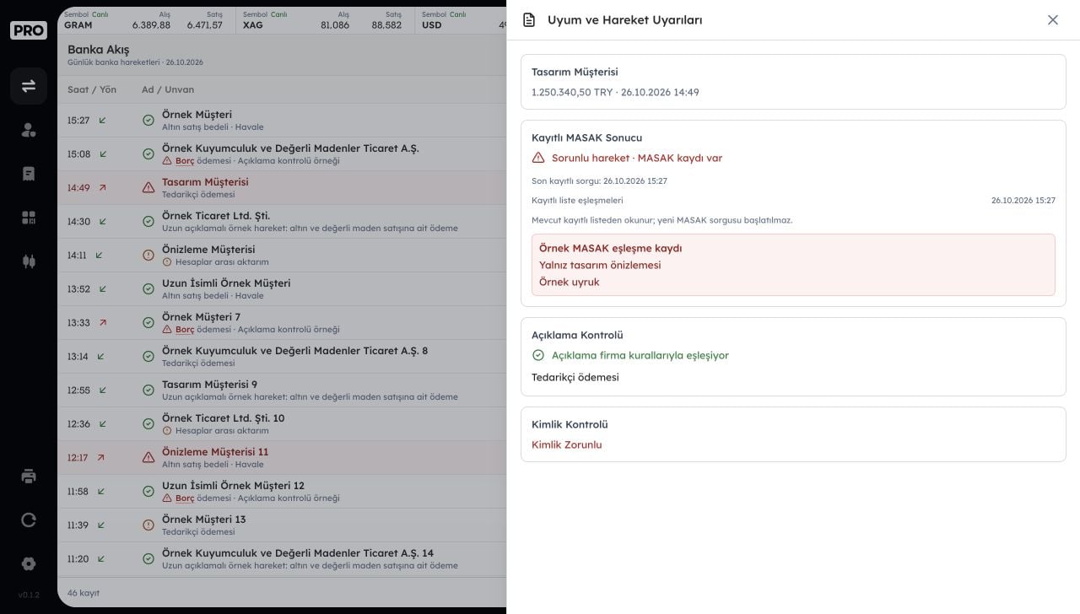Image resolution: width=1080 pixels, height=614 pixels.
Task: Close the Uyum ve Hareket Uyarıları panel
Action: (x=1052, y=19)
